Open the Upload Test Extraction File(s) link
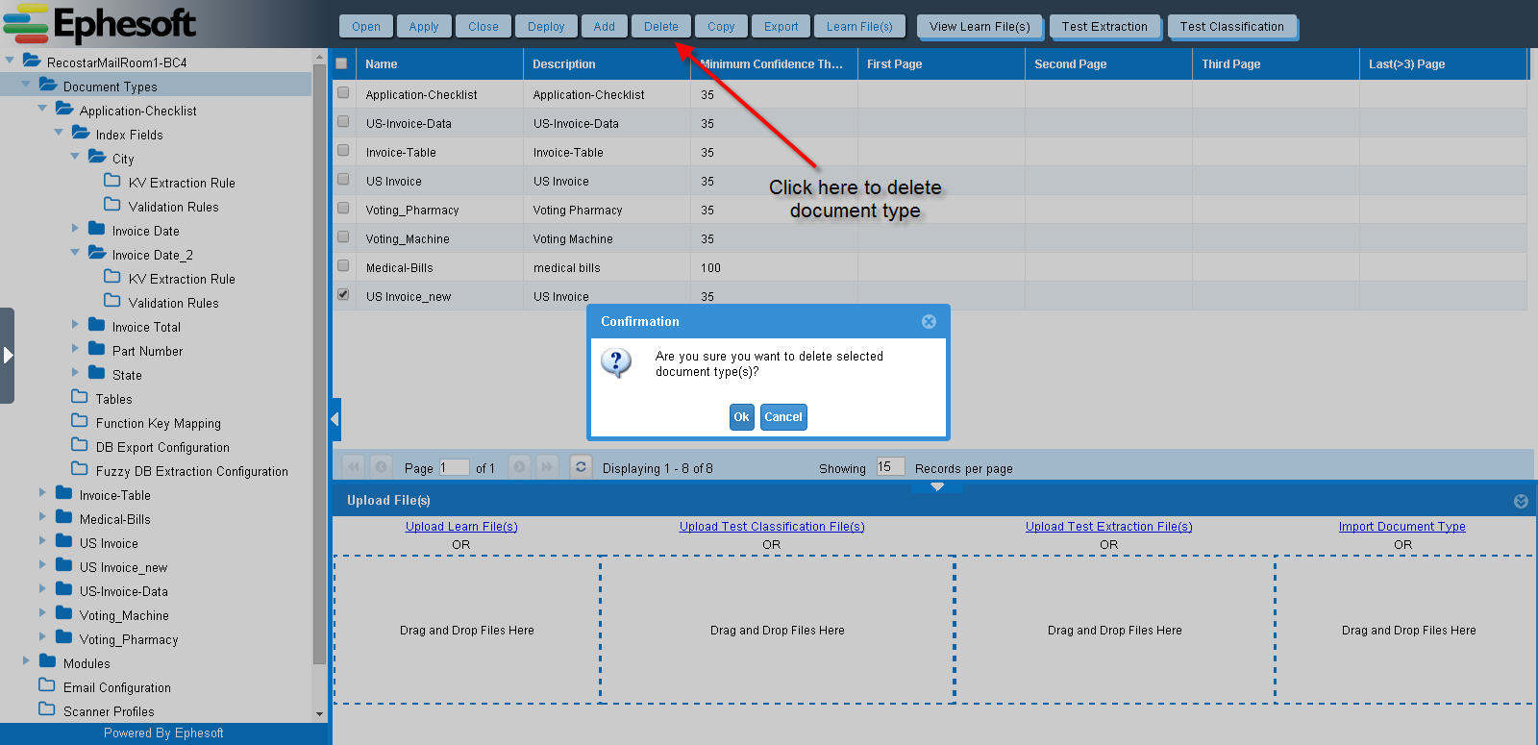 click(1109, 527)
